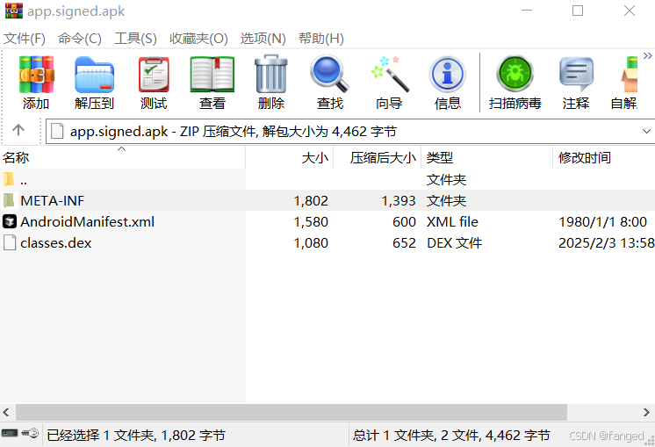Open the Help (帮助) menu
This screenshot has width=655, height=447.
[321, 39]
